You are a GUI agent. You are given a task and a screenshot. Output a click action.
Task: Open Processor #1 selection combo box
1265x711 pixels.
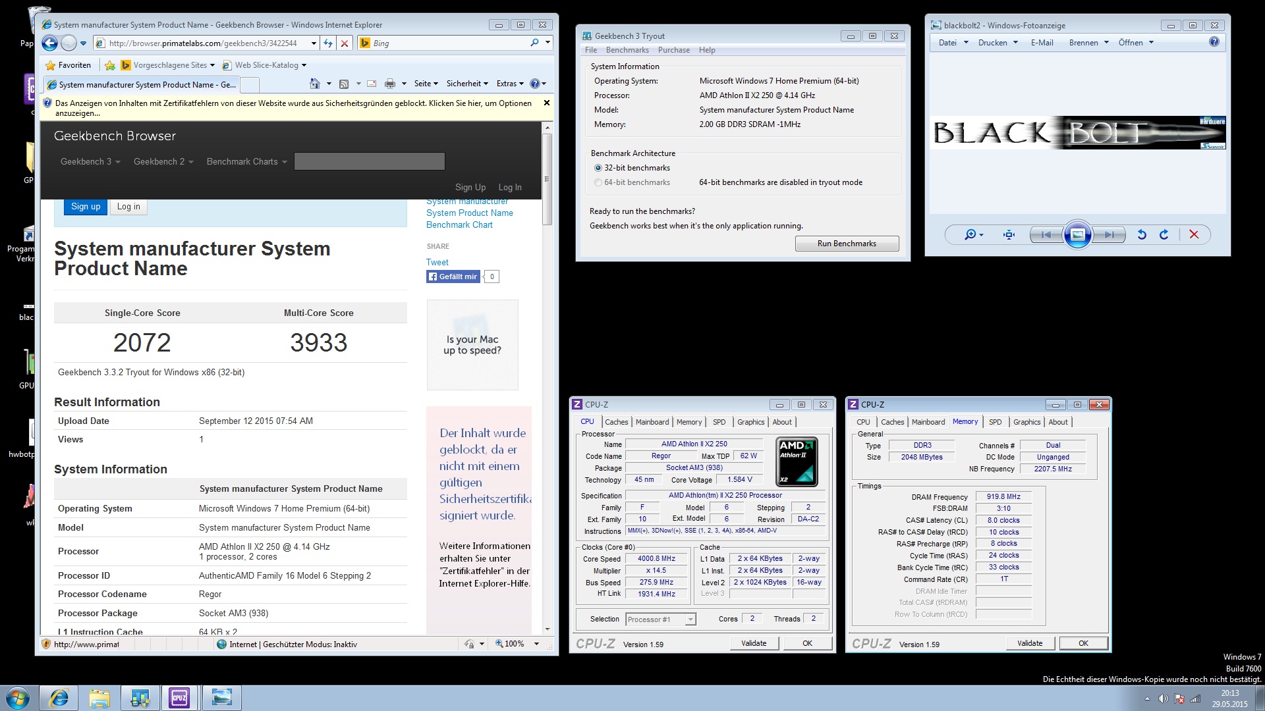(x=661, y=619)
